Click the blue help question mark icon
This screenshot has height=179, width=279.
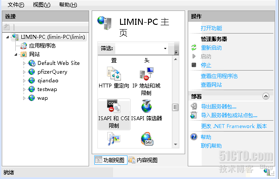click(x=194, y=137)
